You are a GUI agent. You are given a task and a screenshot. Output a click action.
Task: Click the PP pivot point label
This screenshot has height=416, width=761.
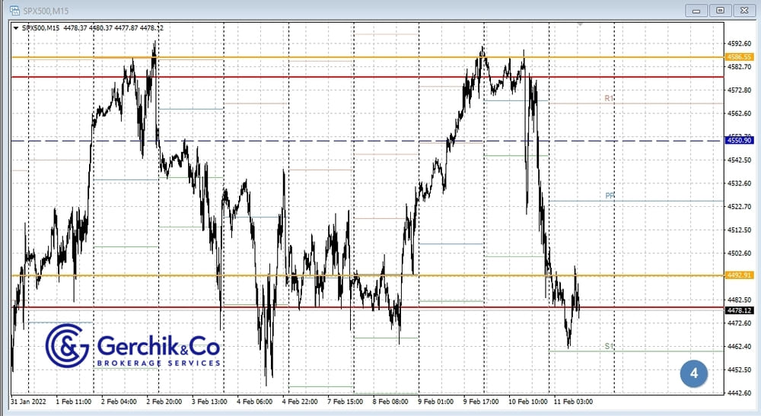point(610,196)
